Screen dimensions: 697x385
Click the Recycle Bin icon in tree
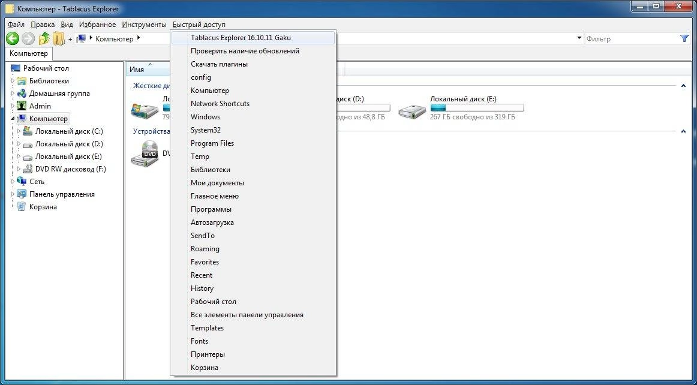pyautogui.click(x=22, y=207)
